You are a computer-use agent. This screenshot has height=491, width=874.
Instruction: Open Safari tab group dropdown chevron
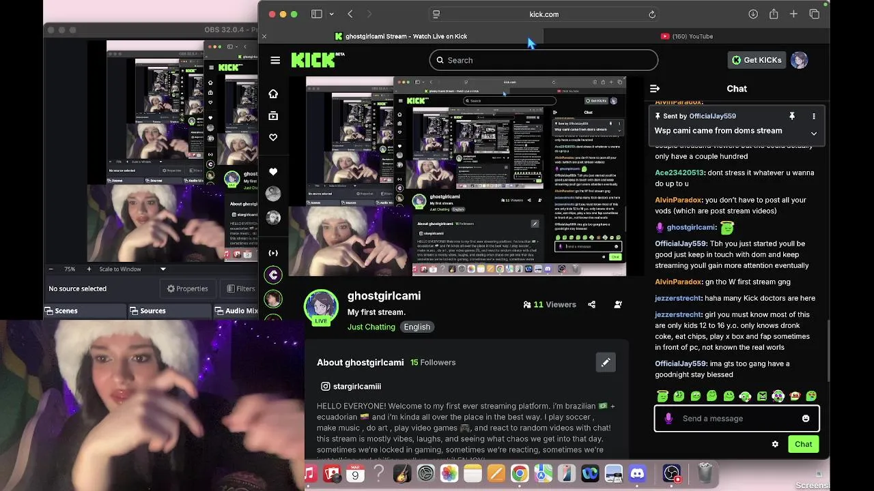332,14
